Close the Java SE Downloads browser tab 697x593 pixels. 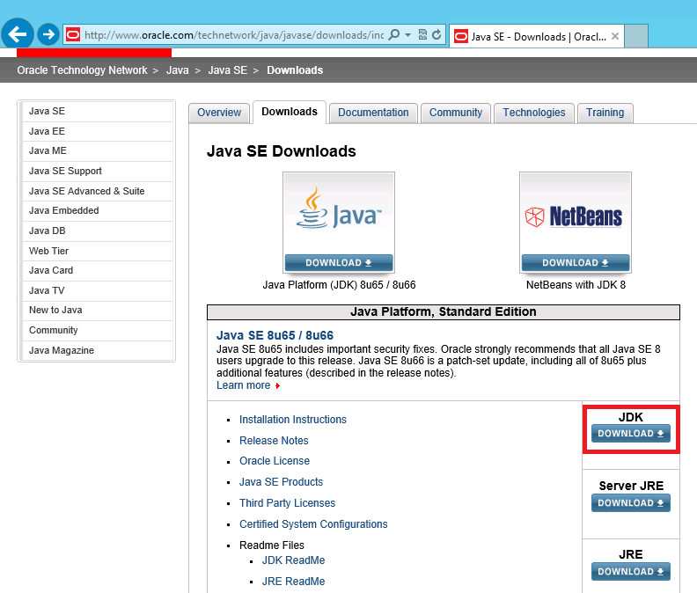point(615,36)
